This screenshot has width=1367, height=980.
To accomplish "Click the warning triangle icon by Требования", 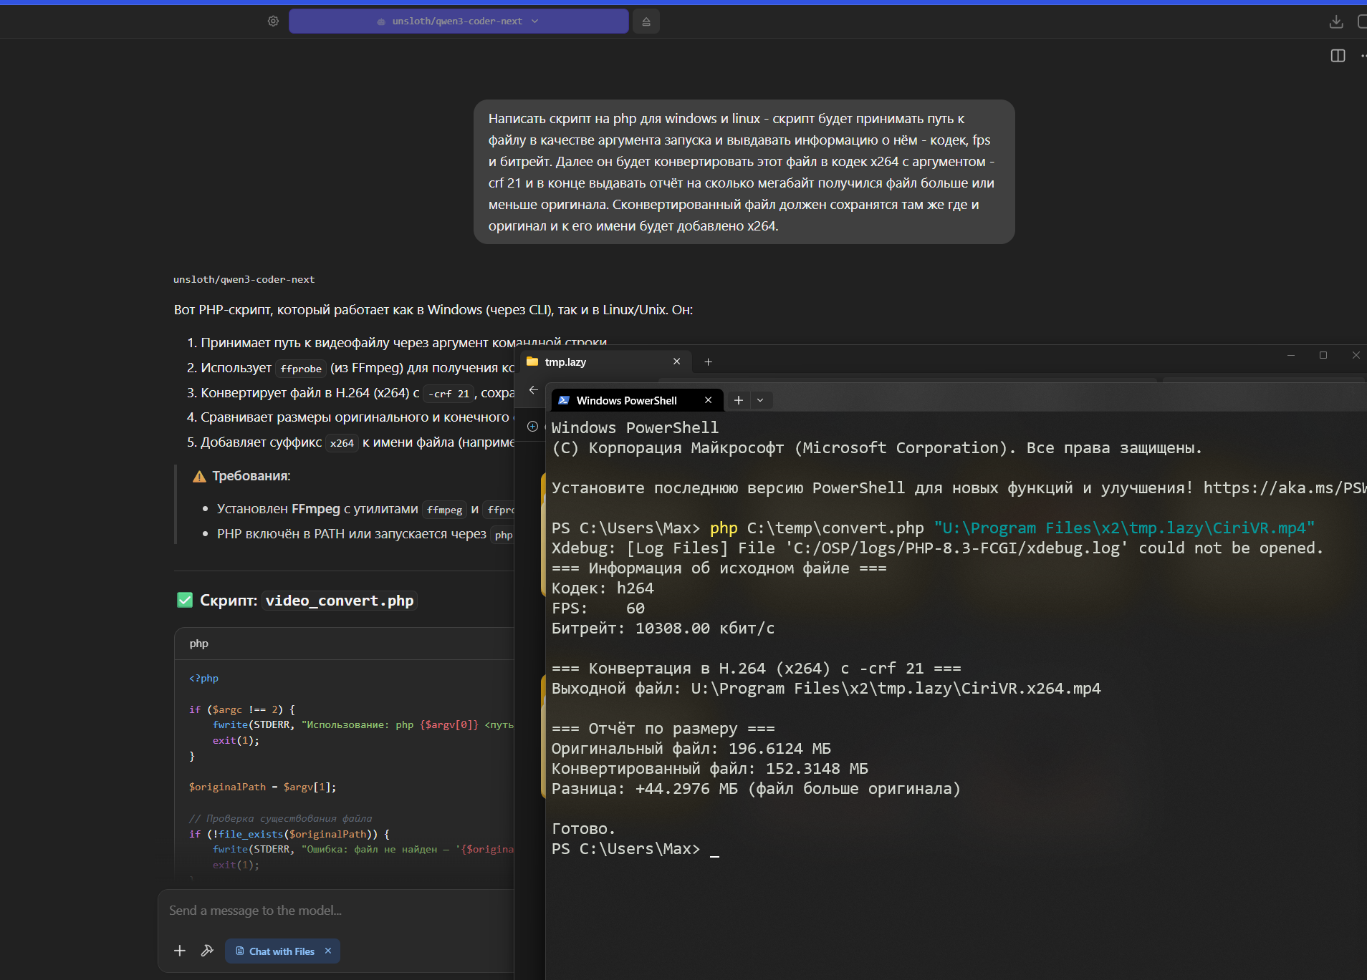I will (199, 477).
